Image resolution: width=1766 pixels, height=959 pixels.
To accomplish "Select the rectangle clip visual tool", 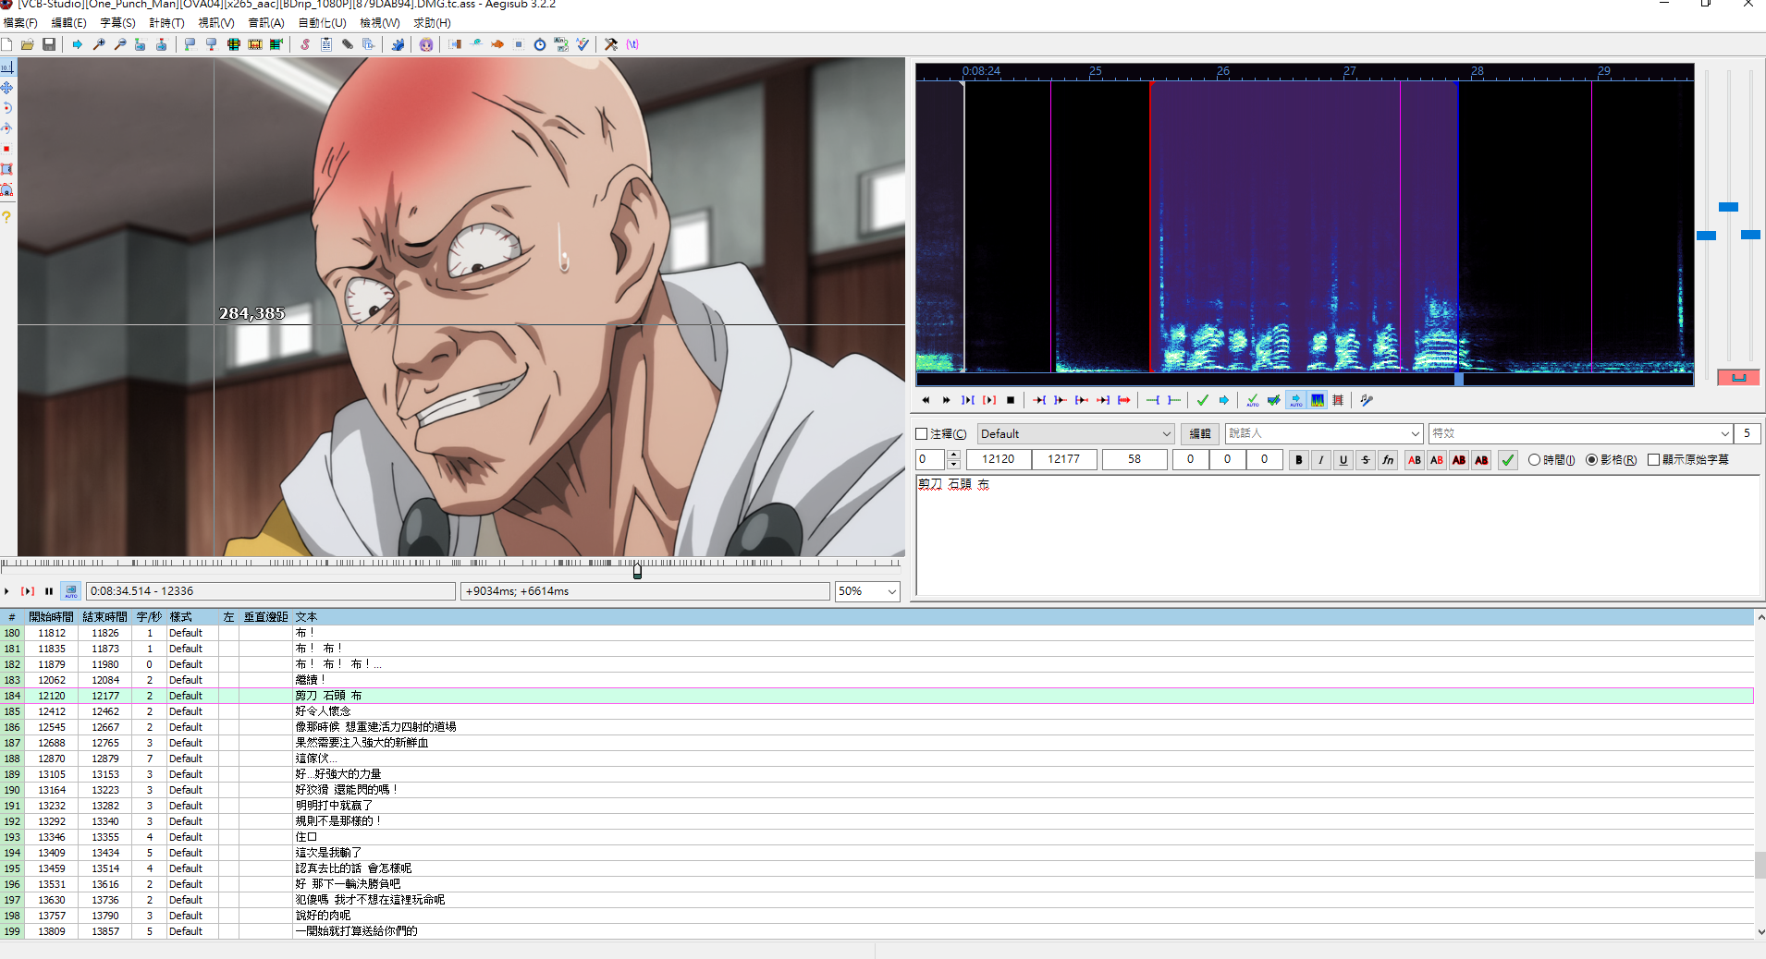I will [x=7, y=169].
